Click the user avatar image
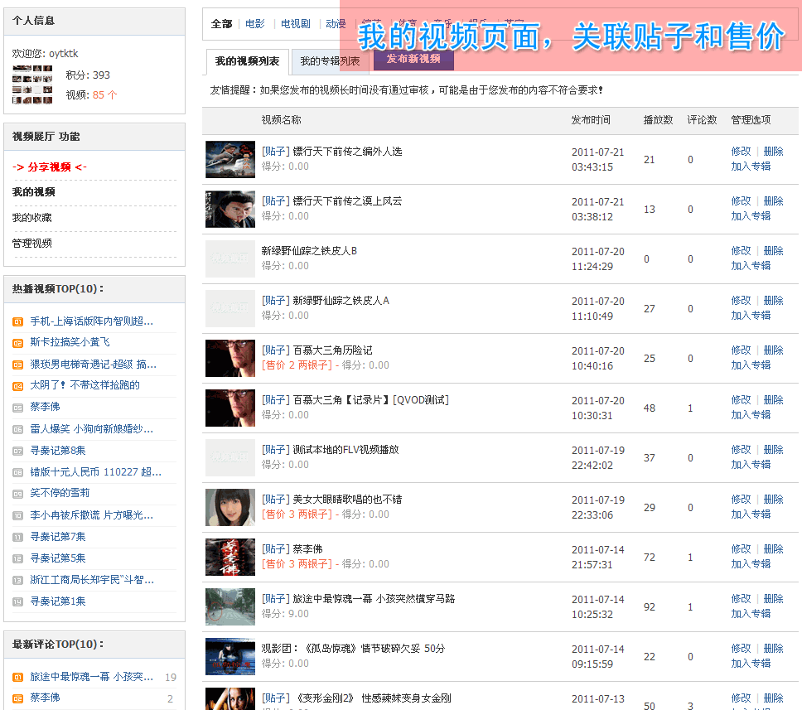 (x=32, y=85)
